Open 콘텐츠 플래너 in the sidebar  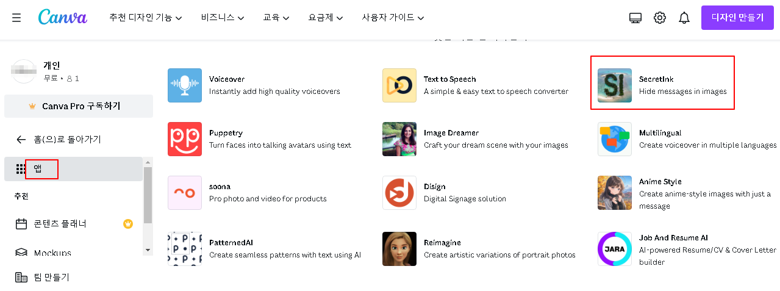pos(60,224)
